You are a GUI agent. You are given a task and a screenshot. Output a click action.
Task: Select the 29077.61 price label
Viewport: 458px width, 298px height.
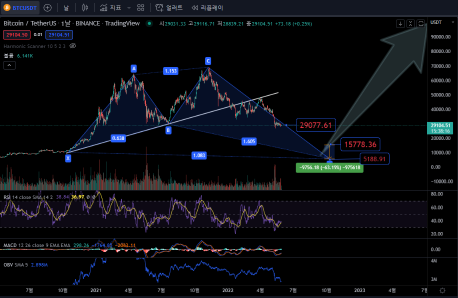pos(316,125)
